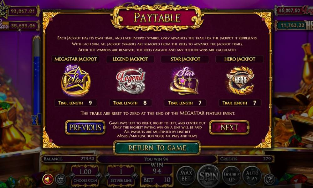Choose the Double Up button
This screenshot has width=313, height=188.
pos(232,176)
